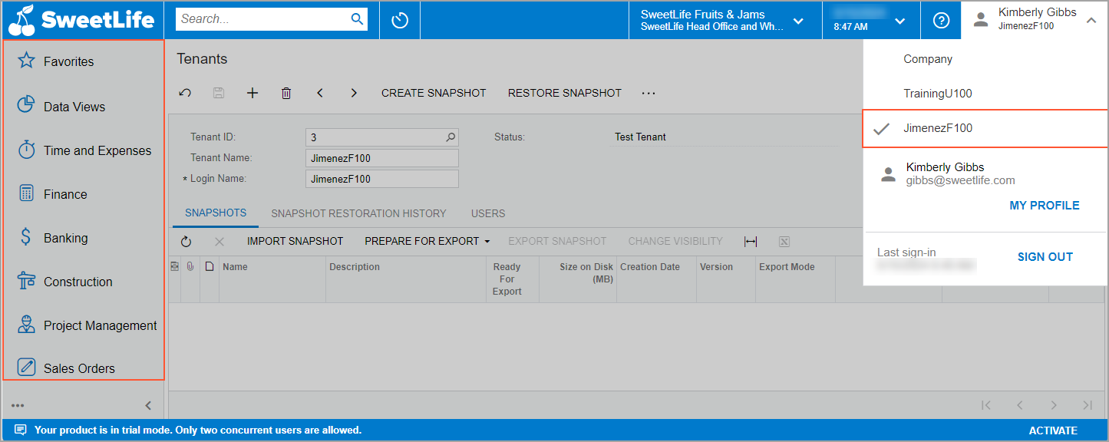Switch to the Users tab
1109x442 pixels.
point(488,213)
